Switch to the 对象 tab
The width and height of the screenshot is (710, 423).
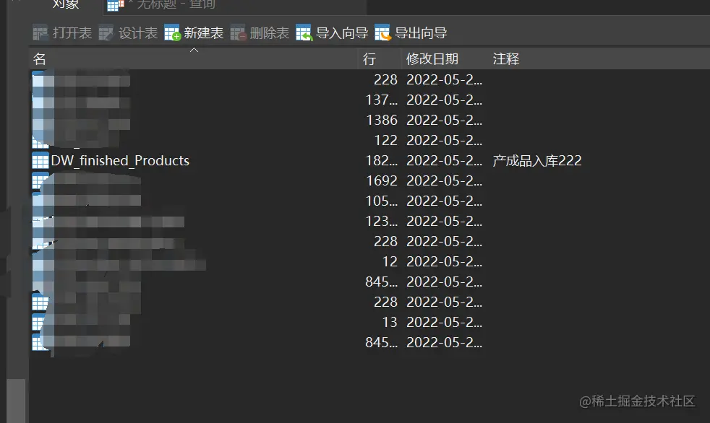click(66, 4)
